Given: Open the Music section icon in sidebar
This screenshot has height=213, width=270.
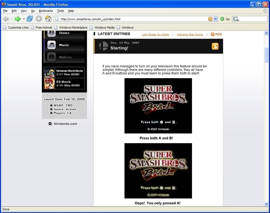Looking at the screenshot, I should pyautogui.click(x=52, y=45).
